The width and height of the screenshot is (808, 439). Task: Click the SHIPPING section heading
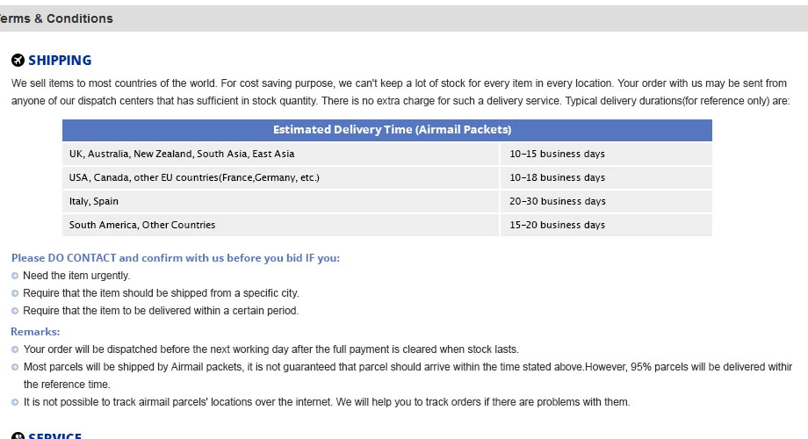[60, 61]
